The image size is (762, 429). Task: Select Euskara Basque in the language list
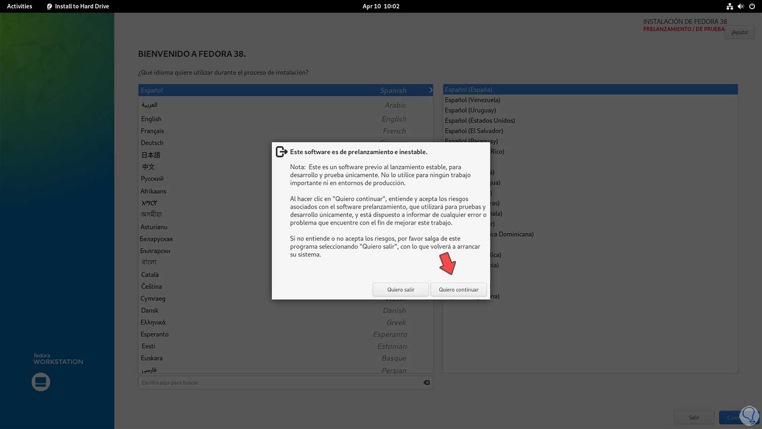(x=285, y=358)
